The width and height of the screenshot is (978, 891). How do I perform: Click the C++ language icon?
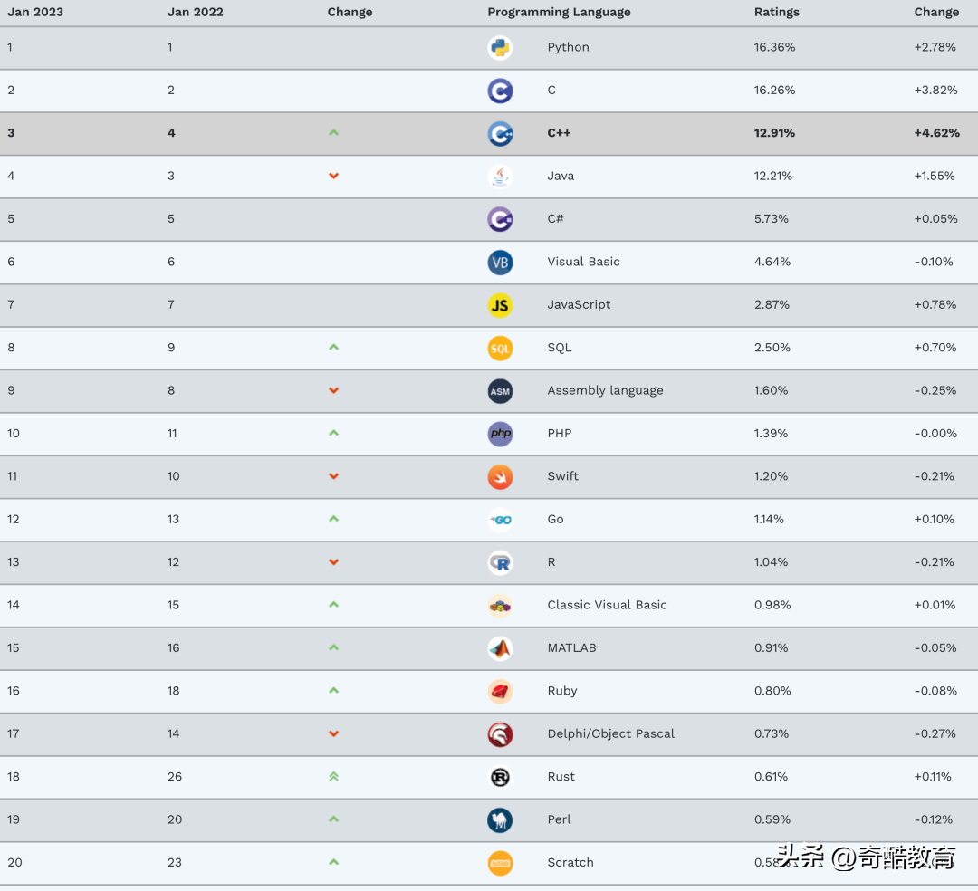500,133
